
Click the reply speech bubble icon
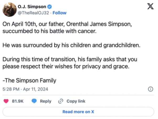[34, 101]
